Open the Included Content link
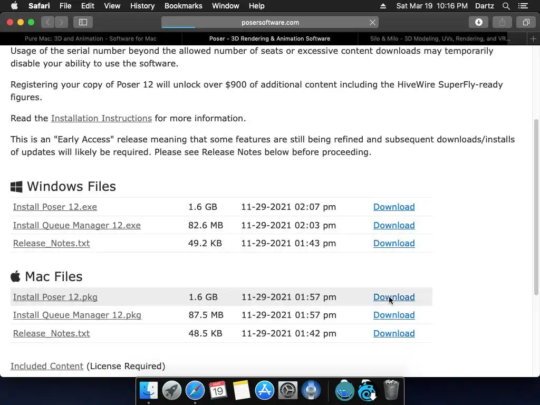The width and height of the screenshot is (540, 405). pyautogui.click(x=47, y=366)
